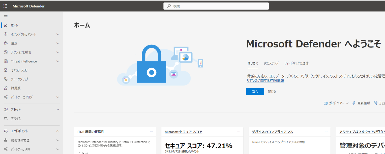Expand 追及 chevron
This screenshot has width=385, height=154.
pos(58,43)
